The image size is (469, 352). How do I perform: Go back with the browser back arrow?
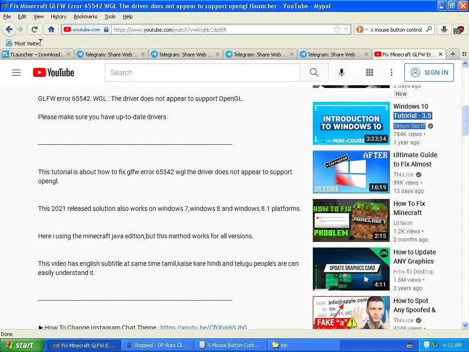click(x=9, y=29)
